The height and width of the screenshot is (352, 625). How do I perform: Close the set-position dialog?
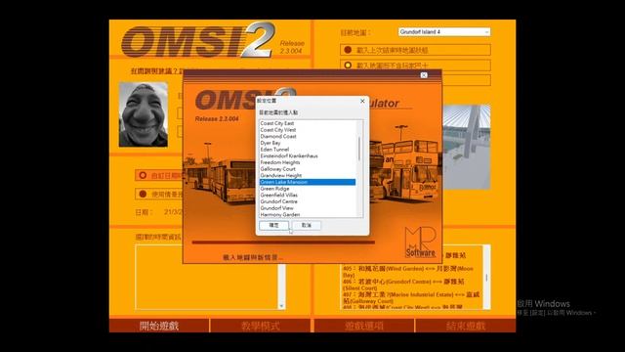362,101
